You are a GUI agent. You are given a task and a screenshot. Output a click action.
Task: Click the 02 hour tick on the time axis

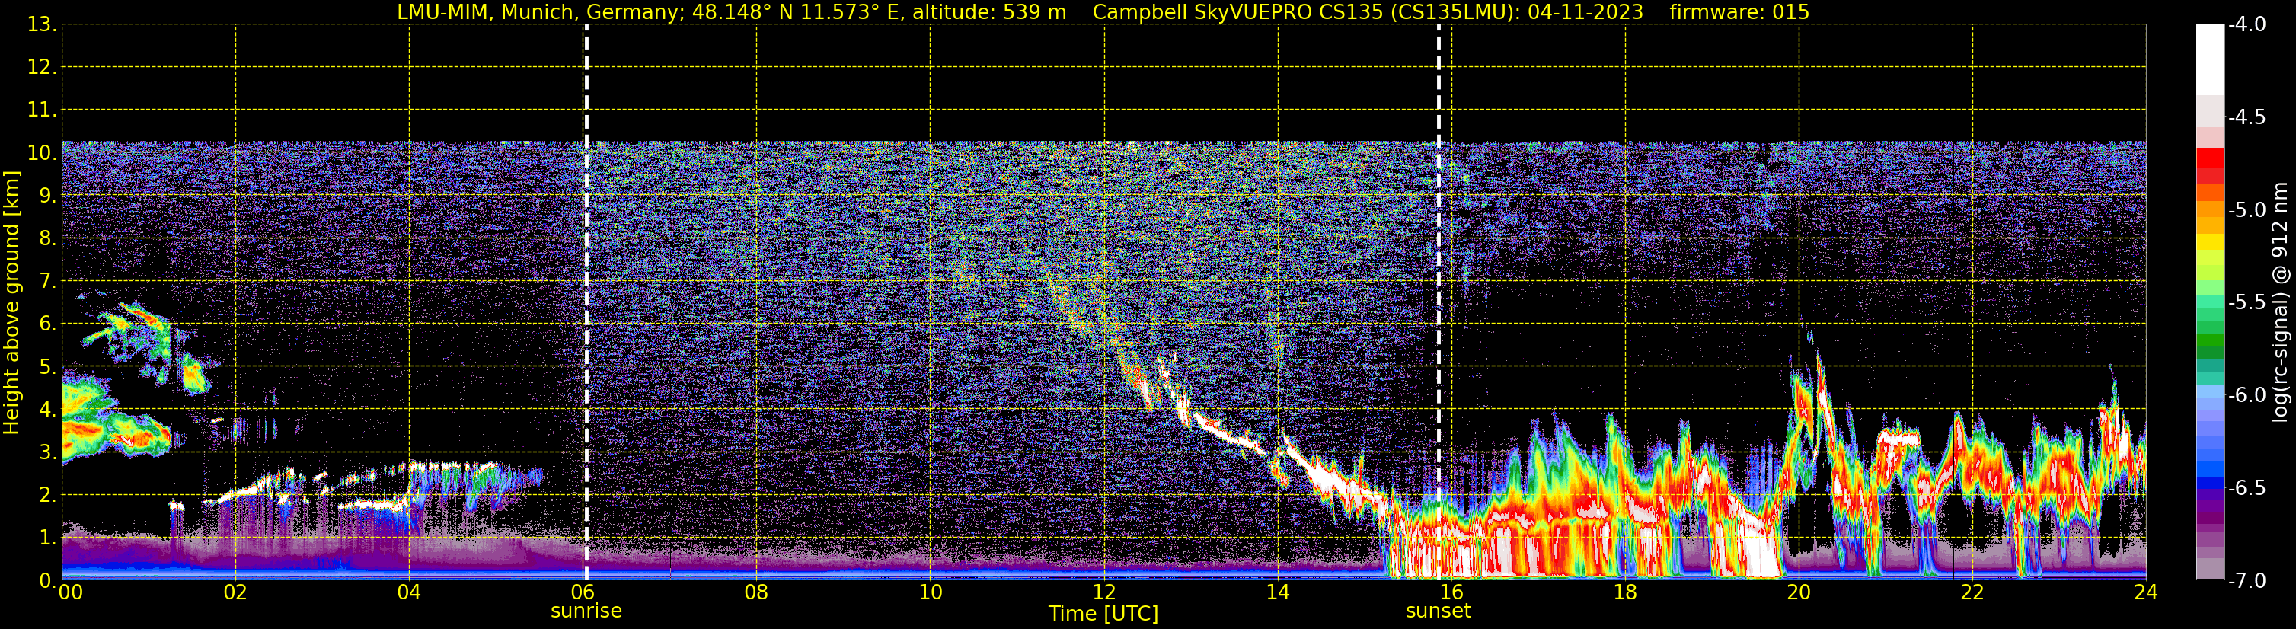tap(235, 592)
